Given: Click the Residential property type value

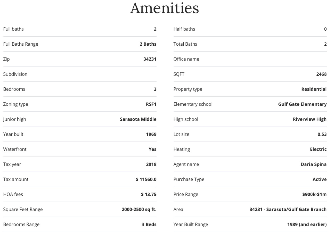Looking at the screenshot, I should click(314, 89).
